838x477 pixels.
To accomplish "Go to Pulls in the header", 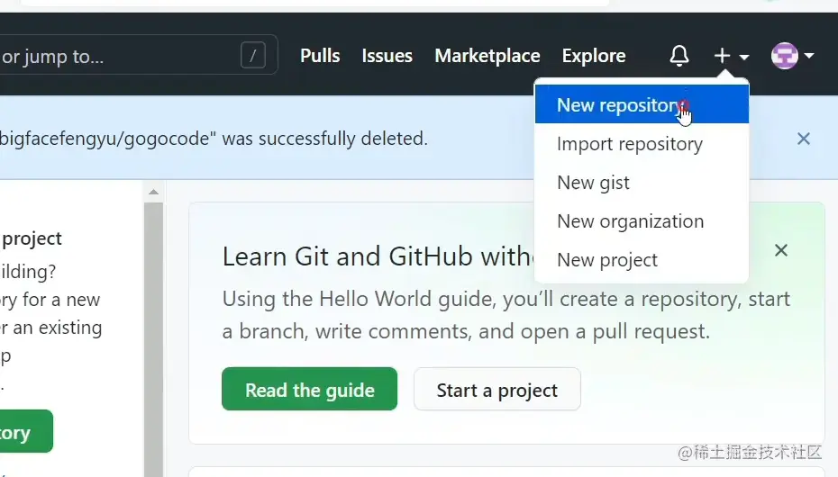I will click(x=320, y=56).
